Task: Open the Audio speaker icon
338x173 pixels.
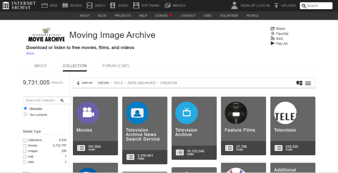Action: [x=113, y=6]
